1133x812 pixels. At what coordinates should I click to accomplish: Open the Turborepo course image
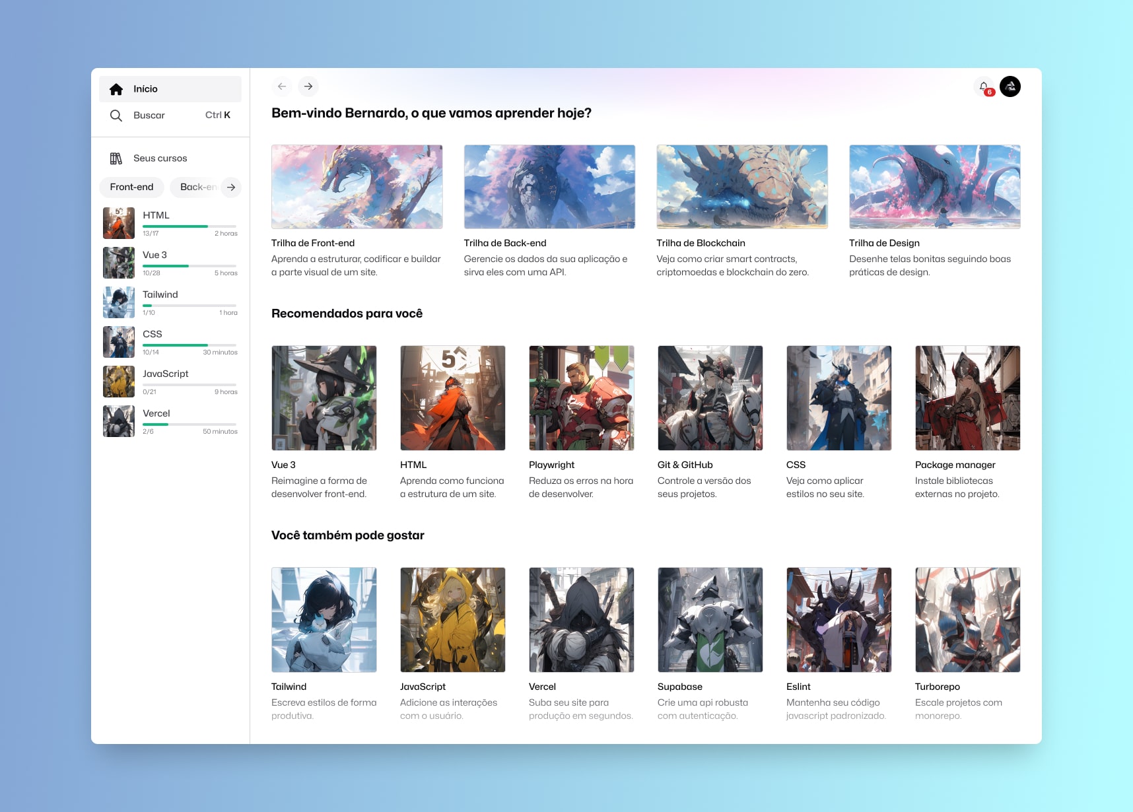tap(968, 620)
